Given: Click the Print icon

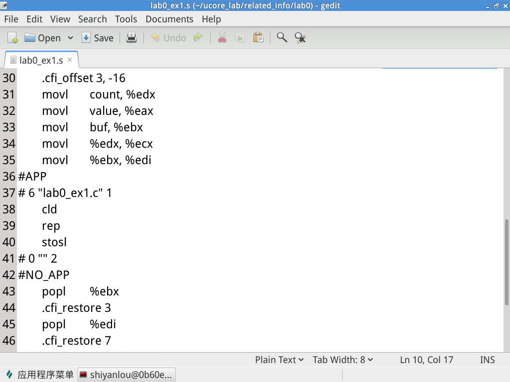Looking at the screenshot, I should click(131, 37).
